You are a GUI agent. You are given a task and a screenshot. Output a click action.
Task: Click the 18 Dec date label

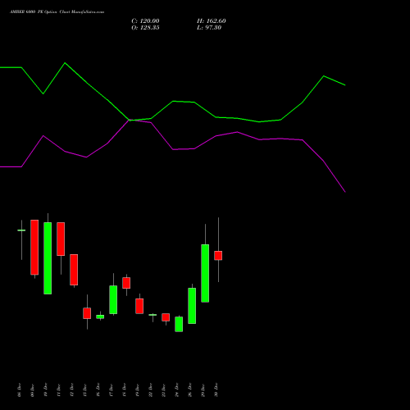124,389
